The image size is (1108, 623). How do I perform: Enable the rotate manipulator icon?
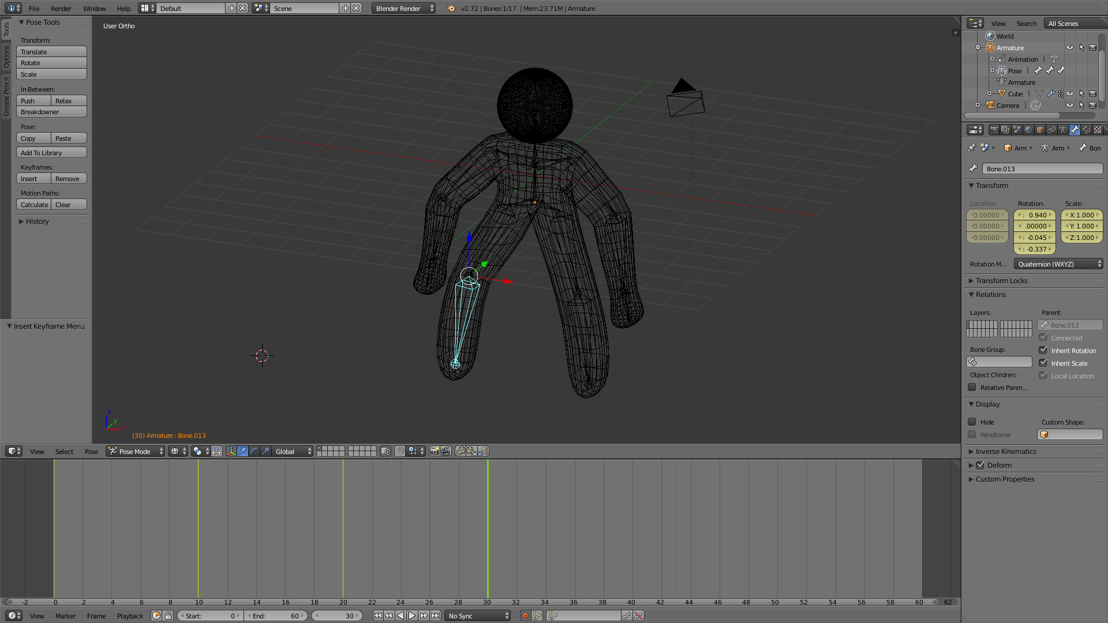(254, 452)
